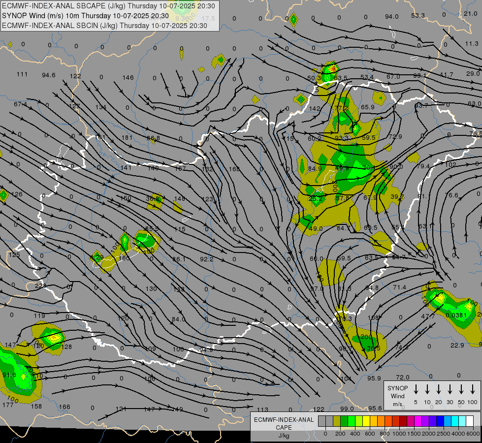Pick the dark green CAPE legend swatch
Image resolution: width=482 pixels, height=443 pixels.
pyautogui.click(x=344, y=421)
